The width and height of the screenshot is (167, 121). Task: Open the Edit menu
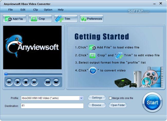coord(23,10)
